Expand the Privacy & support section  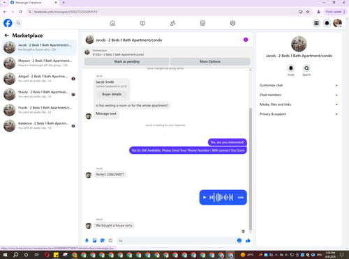tap(299, 114)
